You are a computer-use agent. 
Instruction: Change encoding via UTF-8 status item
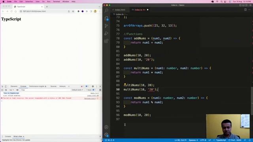click(203, 140)
